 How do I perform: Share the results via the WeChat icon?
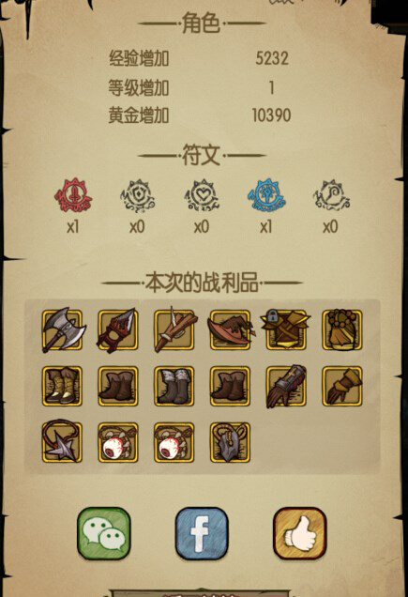[x=104, y=533]
